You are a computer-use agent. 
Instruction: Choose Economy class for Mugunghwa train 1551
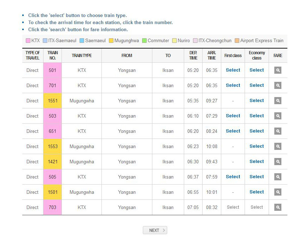(257, 101)
